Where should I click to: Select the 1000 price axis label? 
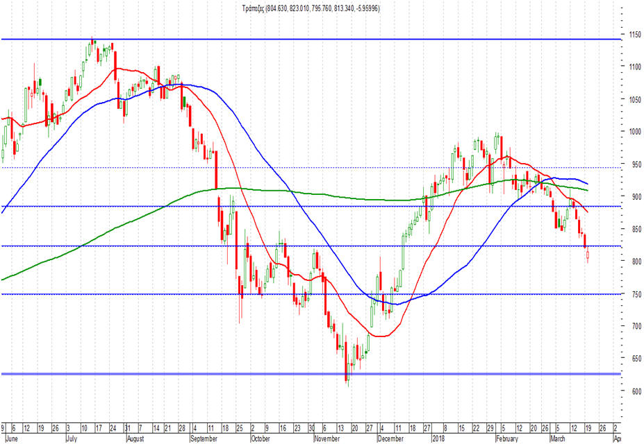coord(635,132)
